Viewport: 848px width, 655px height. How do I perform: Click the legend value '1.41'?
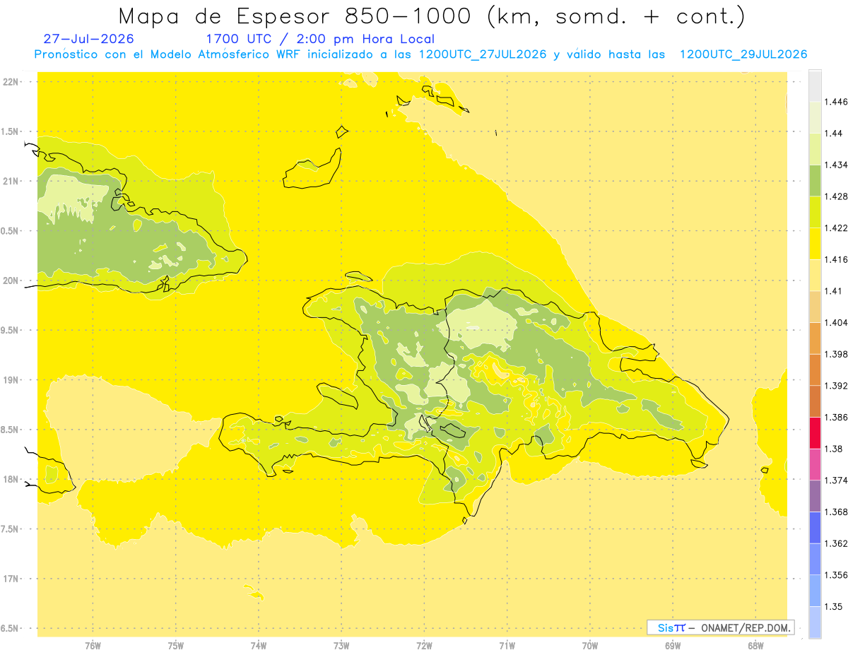[834, 290]
